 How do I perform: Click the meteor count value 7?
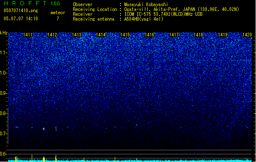58,19
